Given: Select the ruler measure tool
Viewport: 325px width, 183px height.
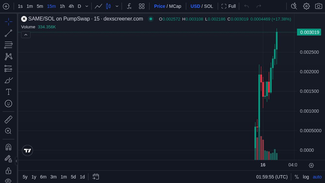Looking at the screenshot, I should [x=8, y=120].
